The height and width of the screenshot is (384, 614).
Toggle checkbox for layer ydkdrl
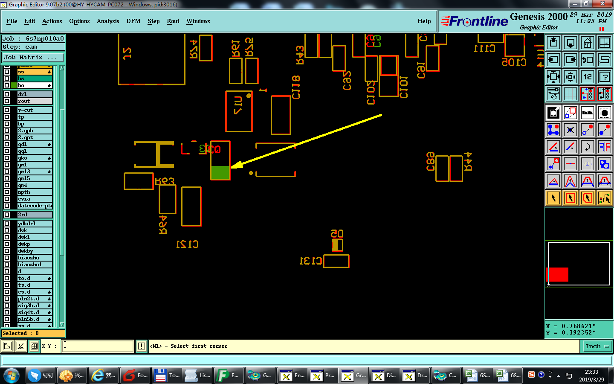[x=7, y=224]
